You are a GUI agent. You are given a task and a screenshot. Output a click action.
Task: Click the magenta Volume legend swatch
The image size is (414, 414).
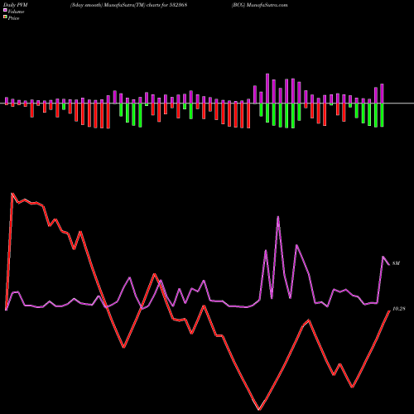pyautogui.click(x=5, y=11)
